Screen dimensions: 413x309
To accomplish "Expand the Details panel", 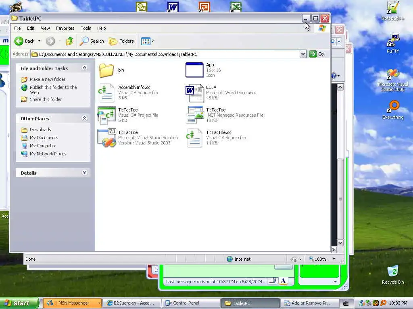I will [x=84, y=173].
